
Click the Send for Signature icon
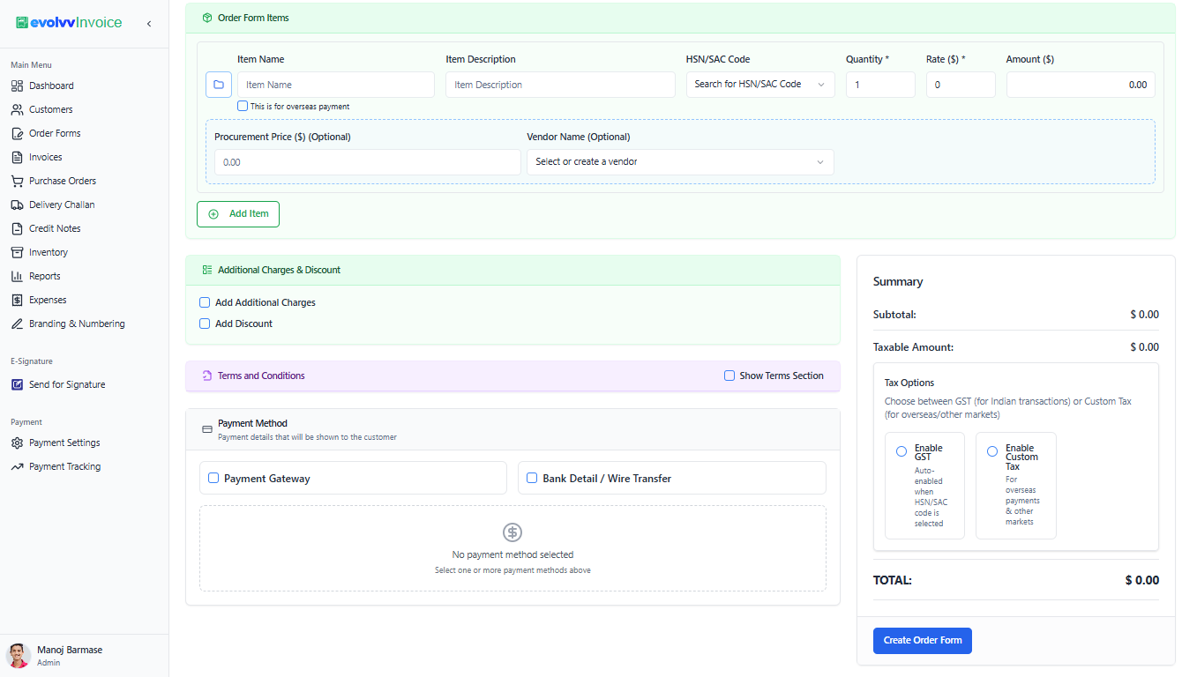click(x=17, y=384)
